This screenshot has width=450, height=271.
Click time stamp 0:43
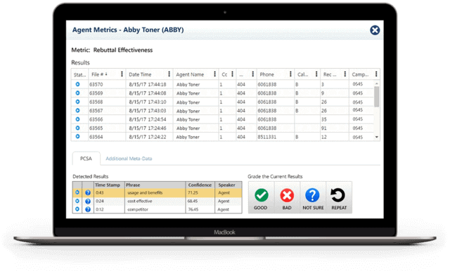coord(100,193)
